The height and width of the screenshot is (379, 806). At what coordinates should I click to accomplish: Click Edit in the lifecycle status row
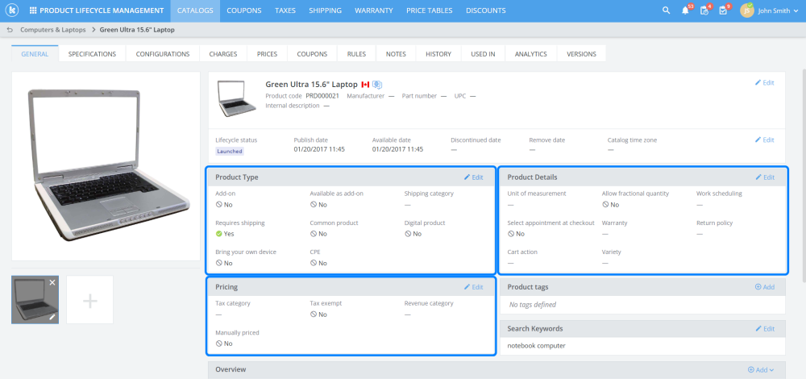point(764,140)
